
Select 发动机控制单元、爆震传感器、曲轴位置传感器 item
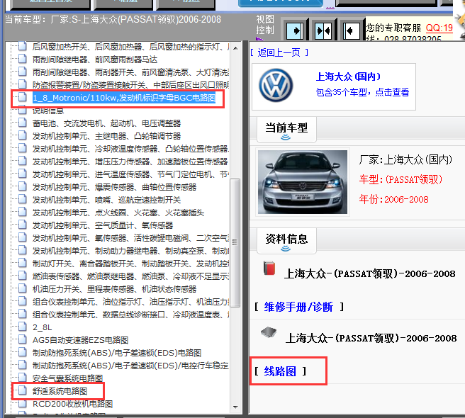pos(114,187)
